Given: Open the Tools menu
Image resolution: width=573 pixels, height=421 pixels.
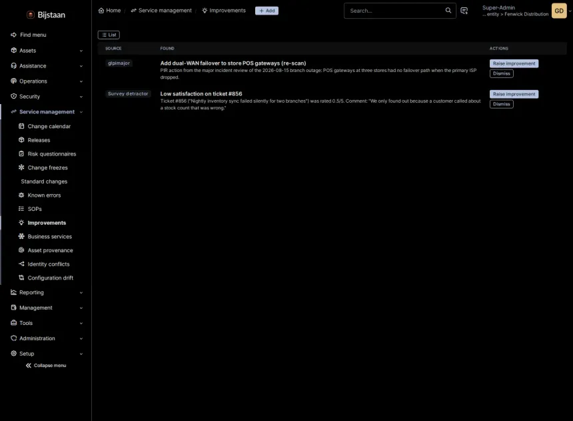Looking at the screenshot, I should (47, 323).
